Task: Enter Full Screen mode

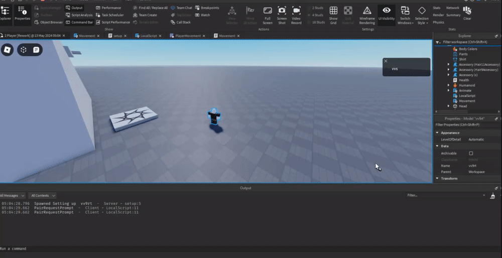Action: pyautogui.click(x=268, y=16)
